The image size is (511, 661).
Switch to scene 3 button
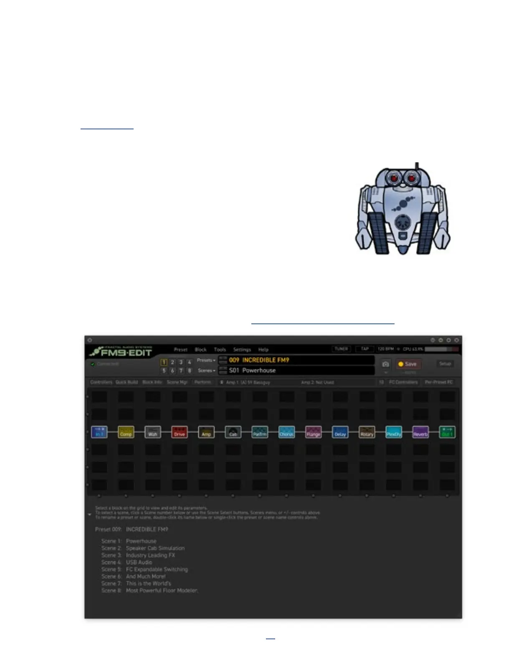coord(181,362)
